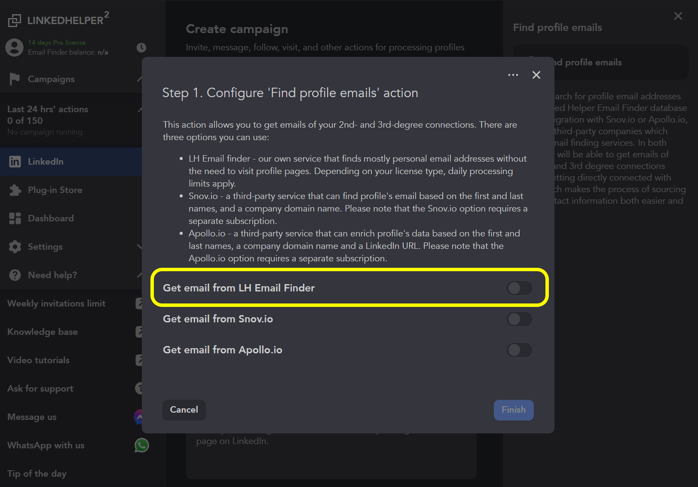The height and width of the screenshot is (487, 698).
Task: Open the user avatar profile icon
Action: click(x=14, y=47)
